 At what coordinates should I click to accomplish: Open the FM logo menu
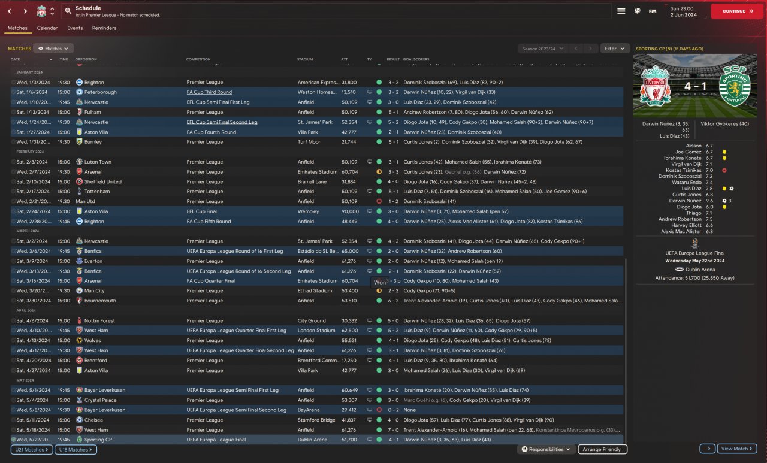click(653, 11)
